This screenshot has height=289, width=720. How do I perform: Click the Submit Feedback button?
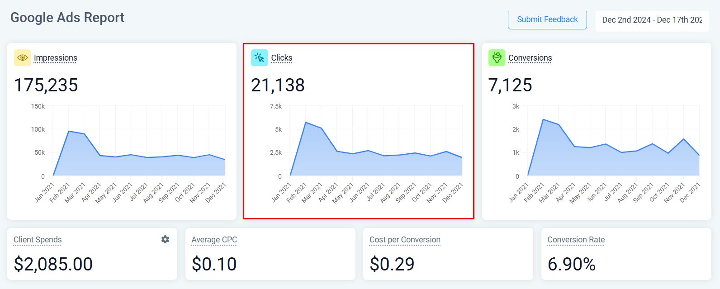pyautogui.click(x=547, y=20)
